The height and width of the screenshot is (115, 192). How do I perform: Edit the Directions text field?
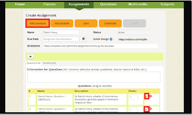100,46
